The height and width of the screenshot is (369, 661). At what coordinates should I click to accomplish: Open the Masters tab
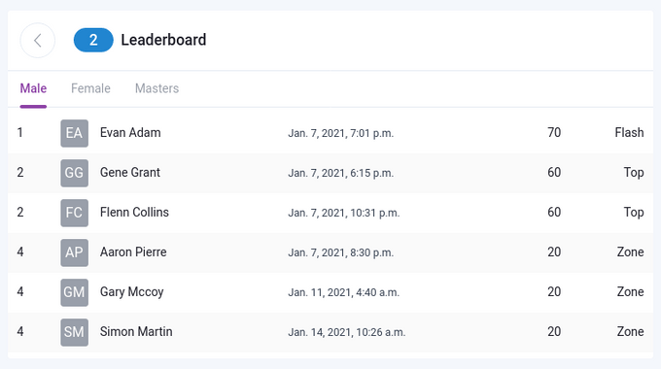[x=157, y=88]
